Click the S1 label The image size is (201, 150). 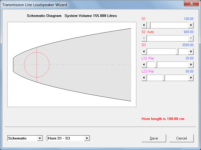coord(143,19)
